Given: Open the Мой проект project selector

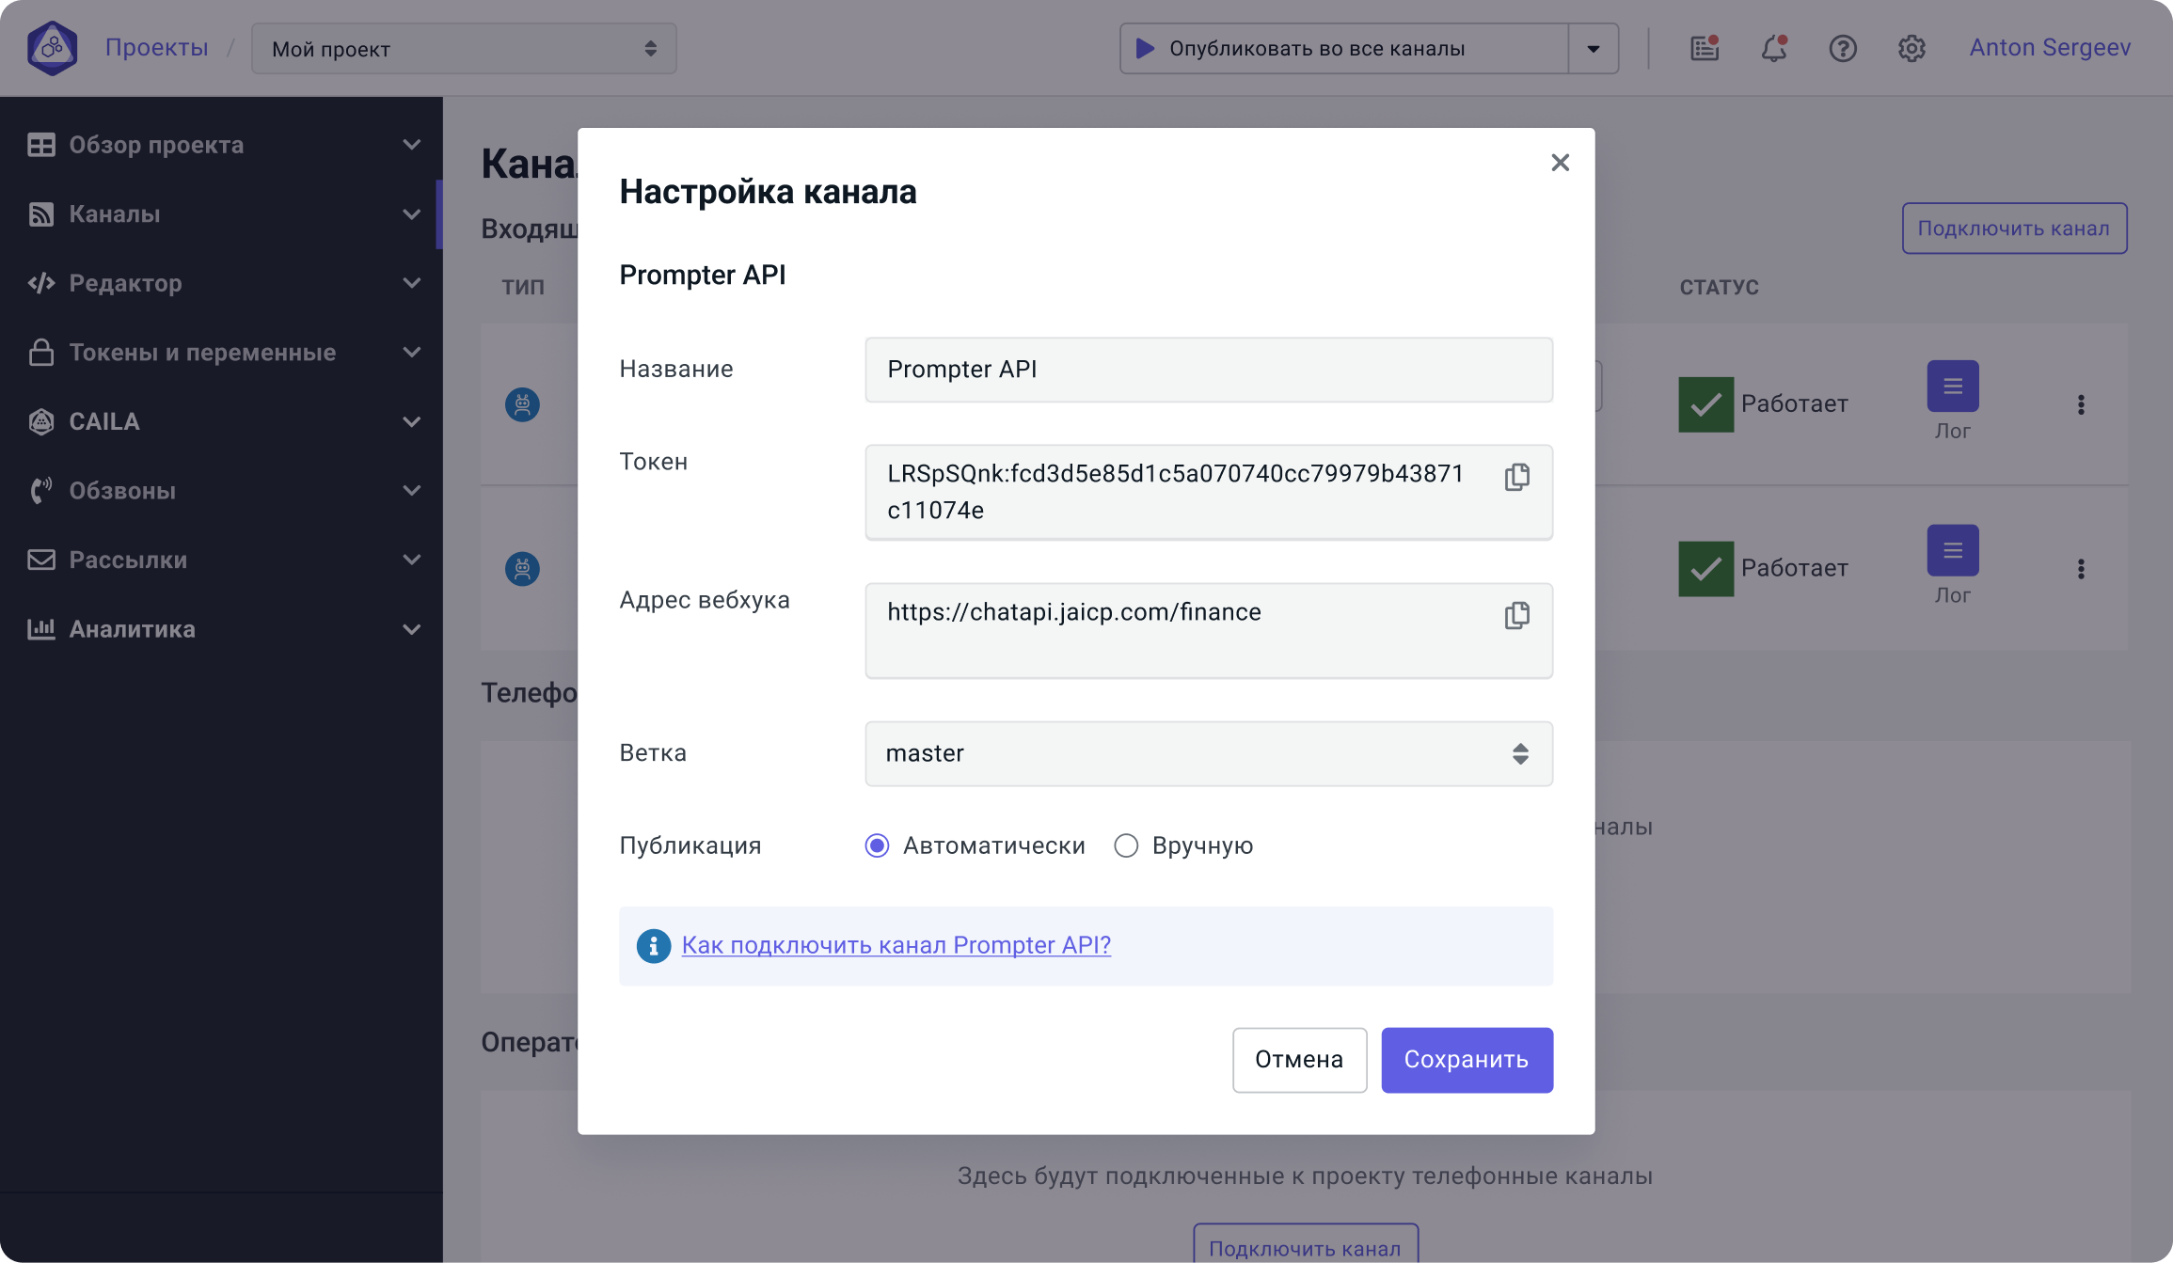Looking at the screenshot, I should tap(464, 49).
